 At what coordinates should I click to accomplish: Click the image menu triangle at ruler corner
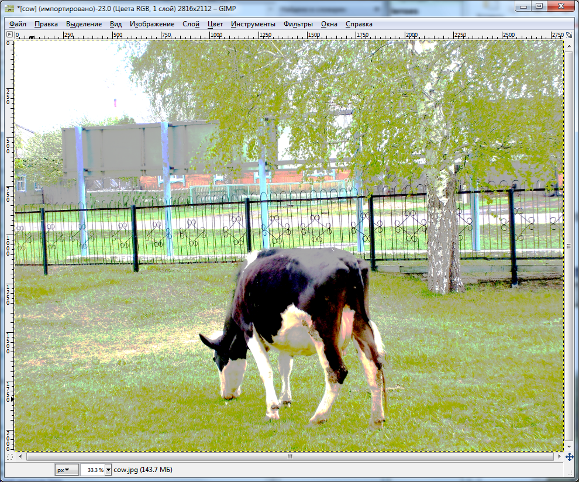pos(9,35)
